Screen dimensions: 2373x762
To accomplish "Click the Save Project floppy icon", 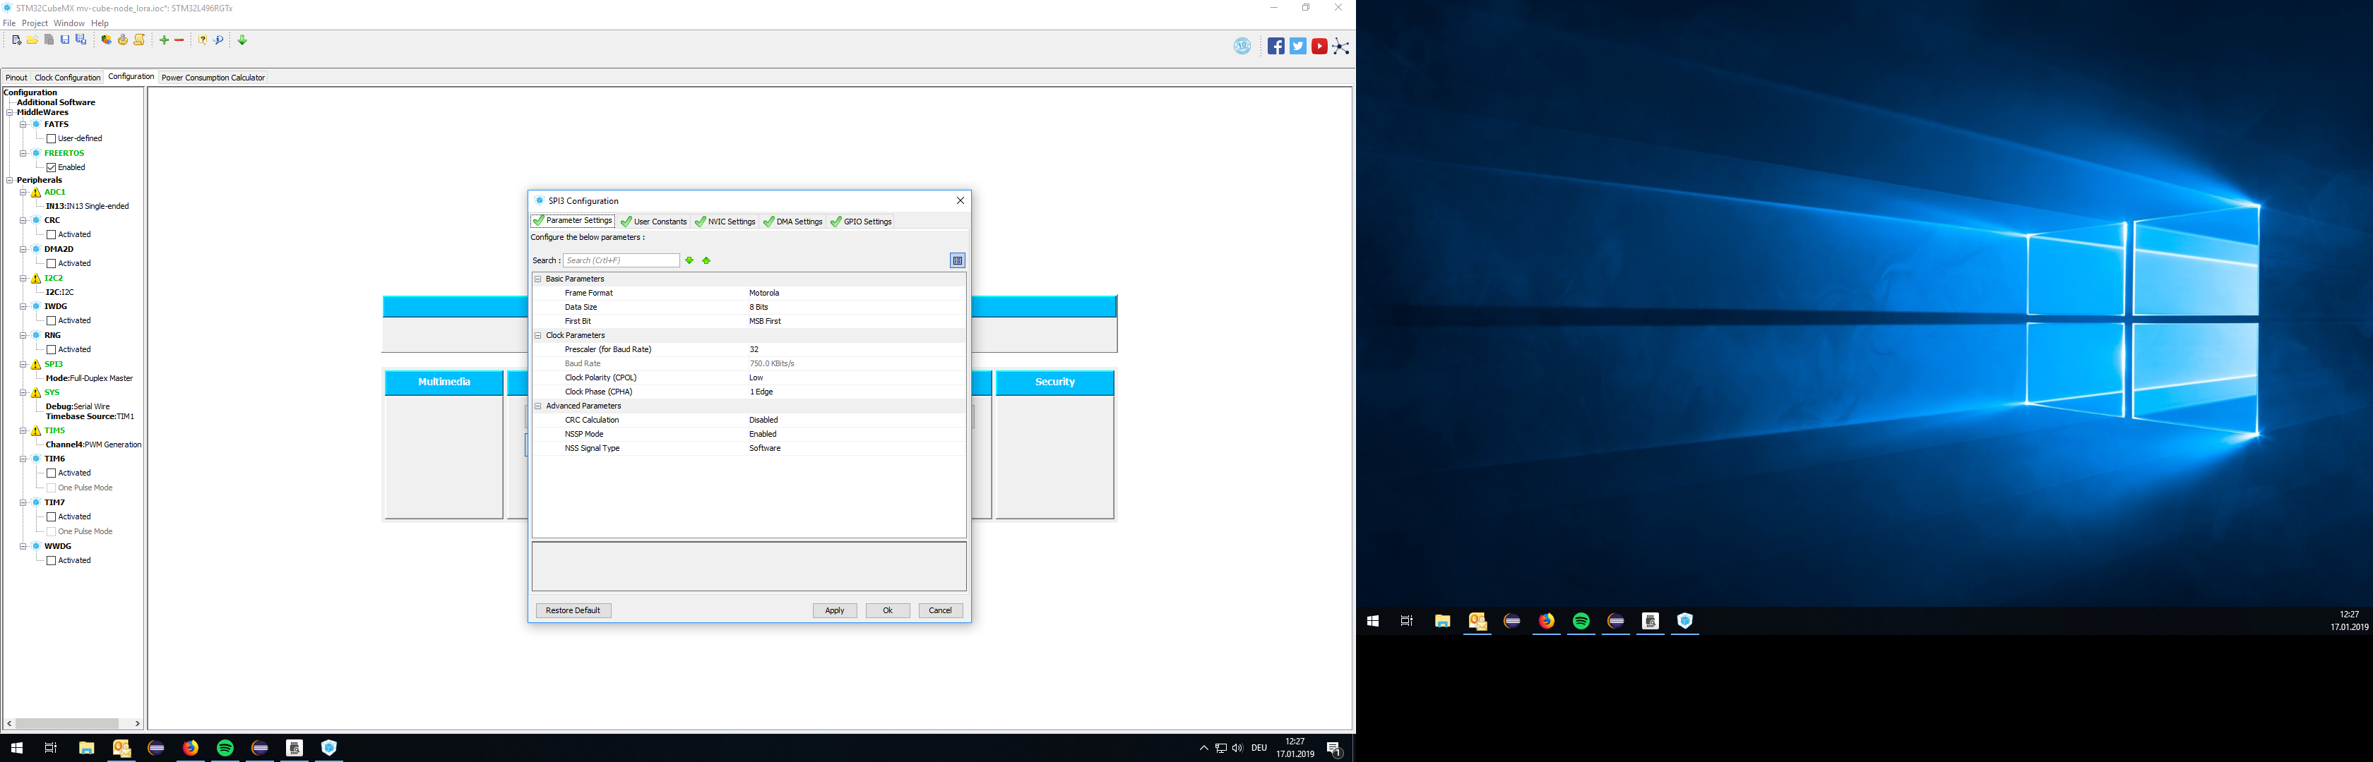I will coord(64,40).
